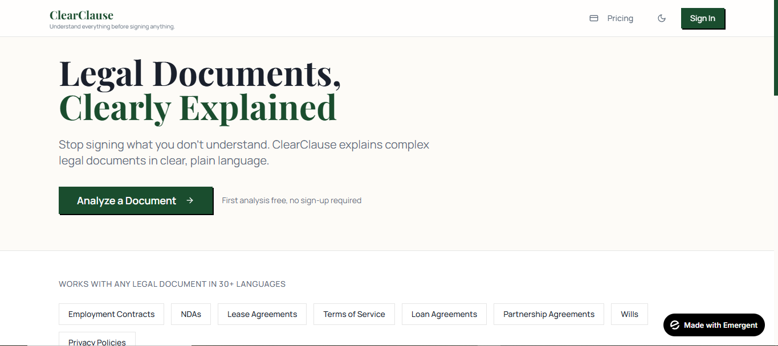Select the Loan Agreements tag
The height and width of the screenshot is (346, 778).
444,314
